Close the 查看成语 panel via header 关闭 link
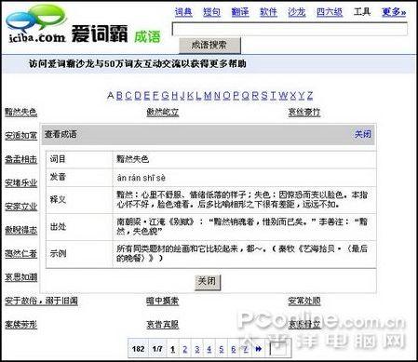418x362 pixels. tap(363, 134)
